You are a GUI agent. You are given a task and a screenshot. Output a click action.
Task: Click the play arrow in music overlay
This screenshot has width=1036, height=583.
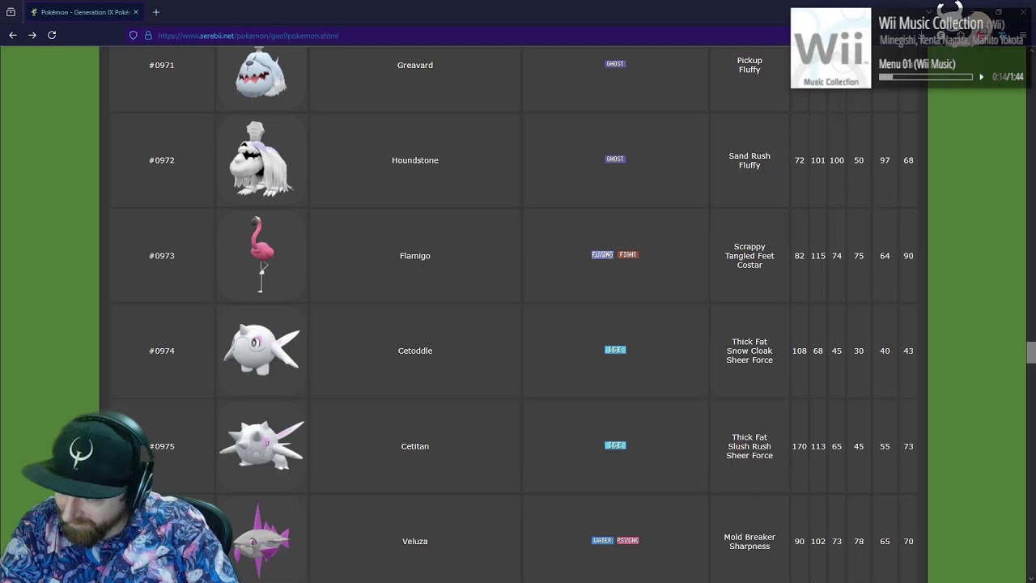point(981,77)
